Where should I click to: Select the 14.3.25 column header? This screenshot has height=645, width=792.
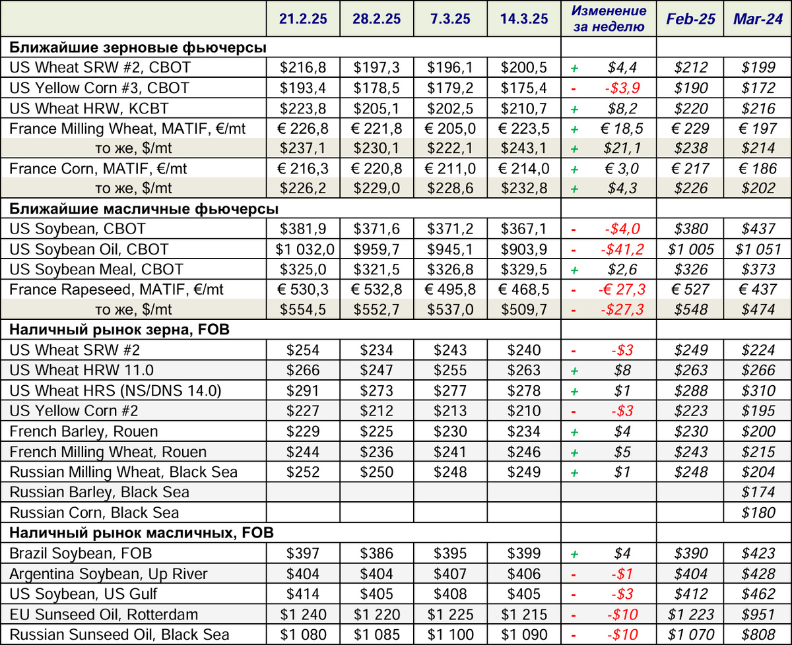524,18
